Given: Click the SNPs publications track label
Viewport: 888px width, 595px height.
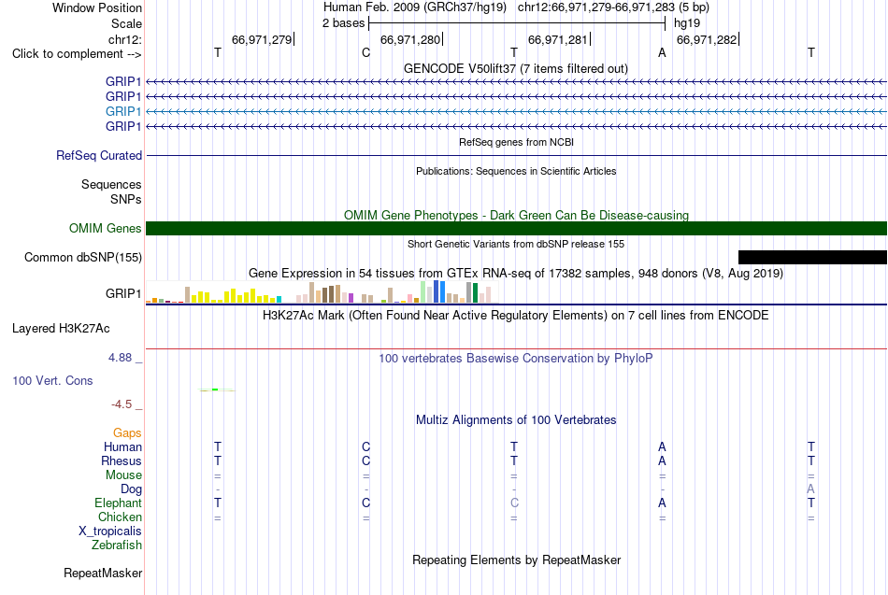Looking at the screenshot, I should (x=126, y=199).
